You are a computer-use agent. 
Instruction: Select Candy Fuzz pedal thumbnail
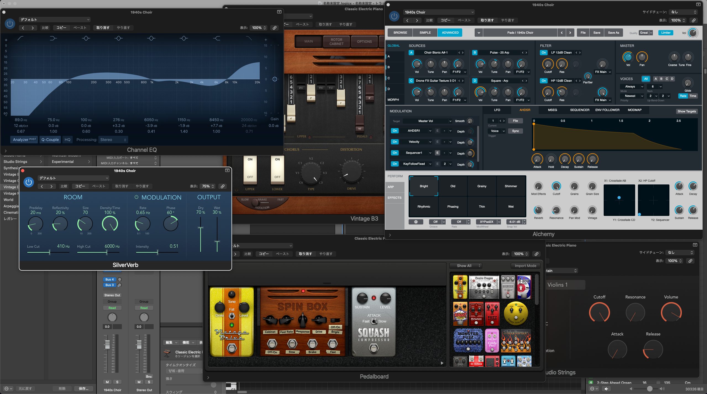[x=492, y=340]
